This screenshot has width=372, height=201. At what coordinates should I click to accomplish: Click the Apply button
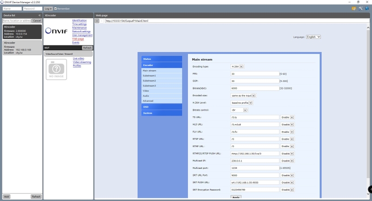tap(236, 197)
